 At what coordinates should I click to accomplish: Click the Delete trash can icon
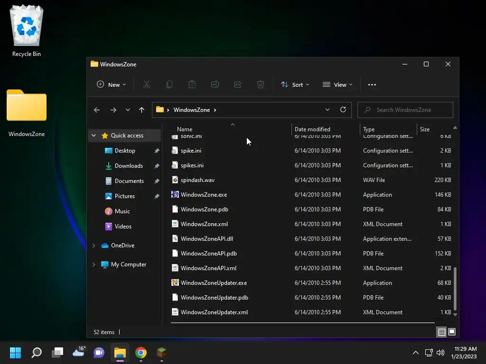261,84
